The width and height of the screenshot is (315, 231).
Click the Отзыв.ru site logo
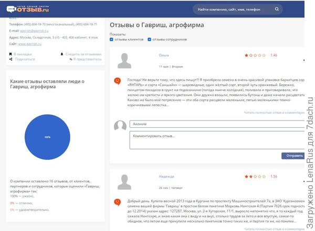tap(28, 9)
